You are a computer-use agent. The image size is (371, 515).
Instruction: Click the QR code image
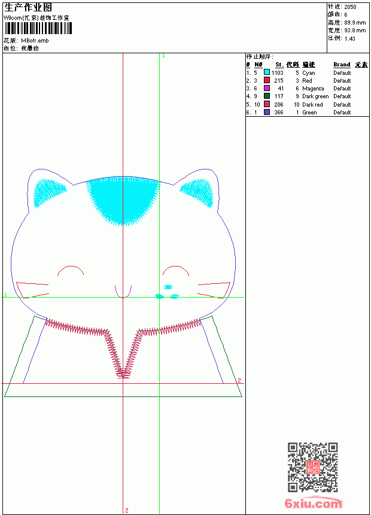tap(312, 467)
